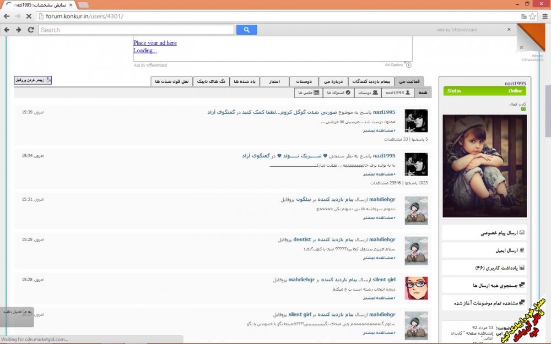
Task: Click the note icon beside یادداشت کاربری
Action: pyautogui.click(x=522, y=267)
